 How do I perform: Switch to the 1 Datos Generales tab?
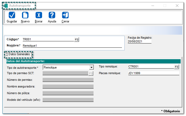(18, 54)
